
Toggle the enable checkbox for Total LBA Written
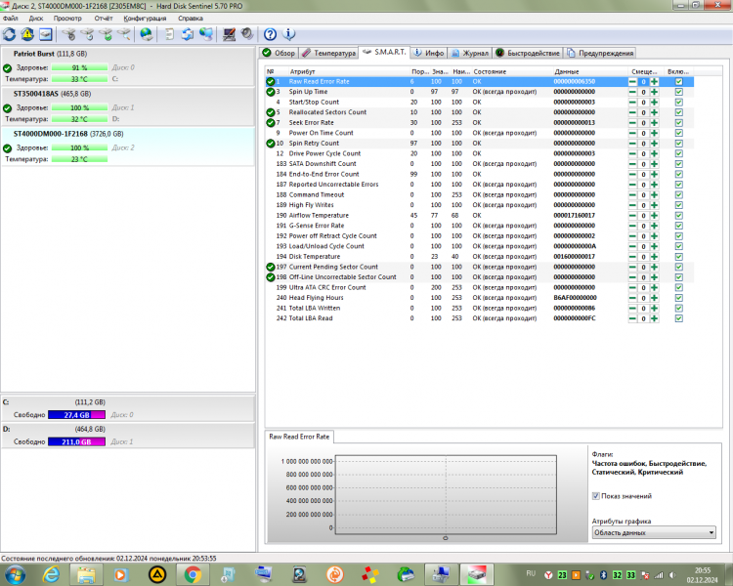pyautogui.click(x=679, y=309)
